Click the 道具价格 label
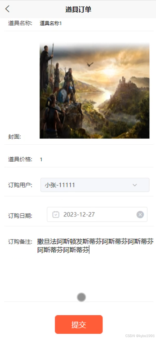This screenshot has width=156, height=340. click(x=20, y=159)
